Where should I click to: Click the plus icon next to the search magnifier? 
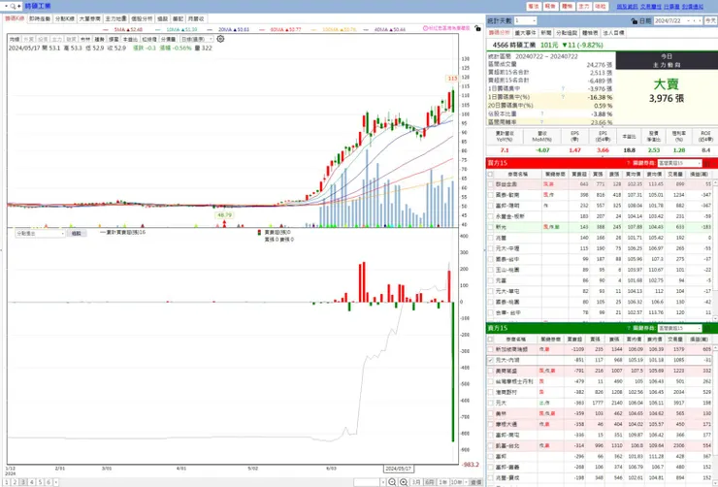(x=18, y=6)
